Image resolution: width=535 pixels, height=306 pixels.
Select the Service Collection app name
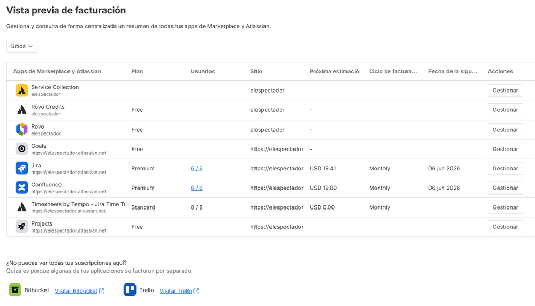click(55, 87)
